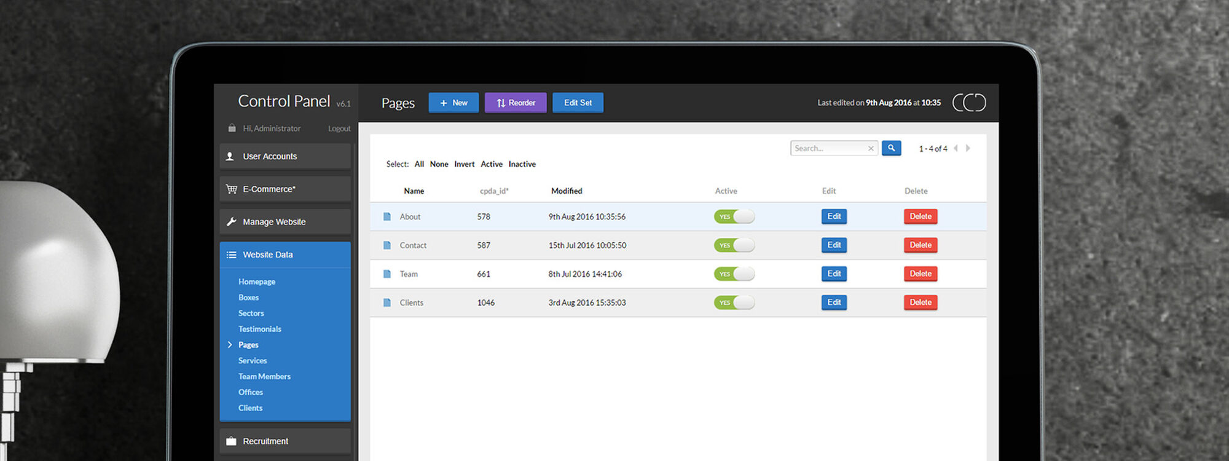Collapse the Website Data section

(x=285, y=254)
